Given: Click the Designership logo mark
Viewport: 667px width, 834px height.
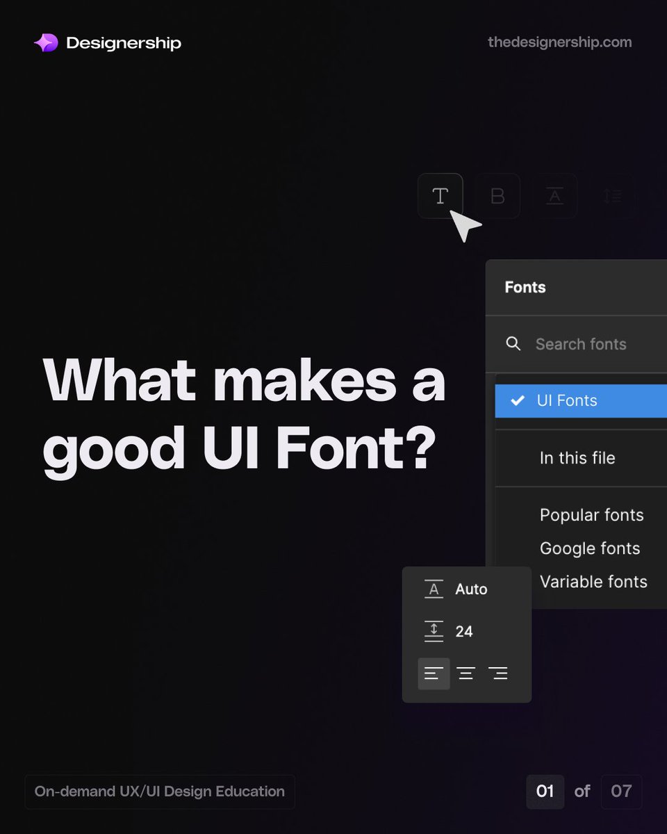Looking at the screenshot, I should (46, 42).
